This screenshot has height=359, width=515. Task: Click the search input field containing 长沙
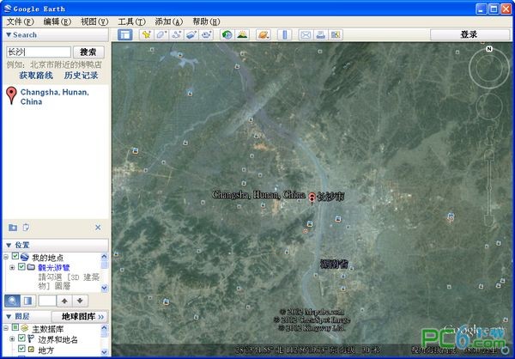point(39,52)
